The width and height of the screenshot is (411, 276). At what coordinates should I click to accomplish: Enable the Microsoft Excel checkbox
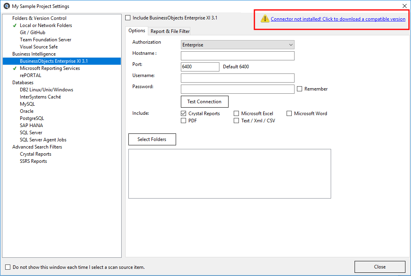point(236,114)
